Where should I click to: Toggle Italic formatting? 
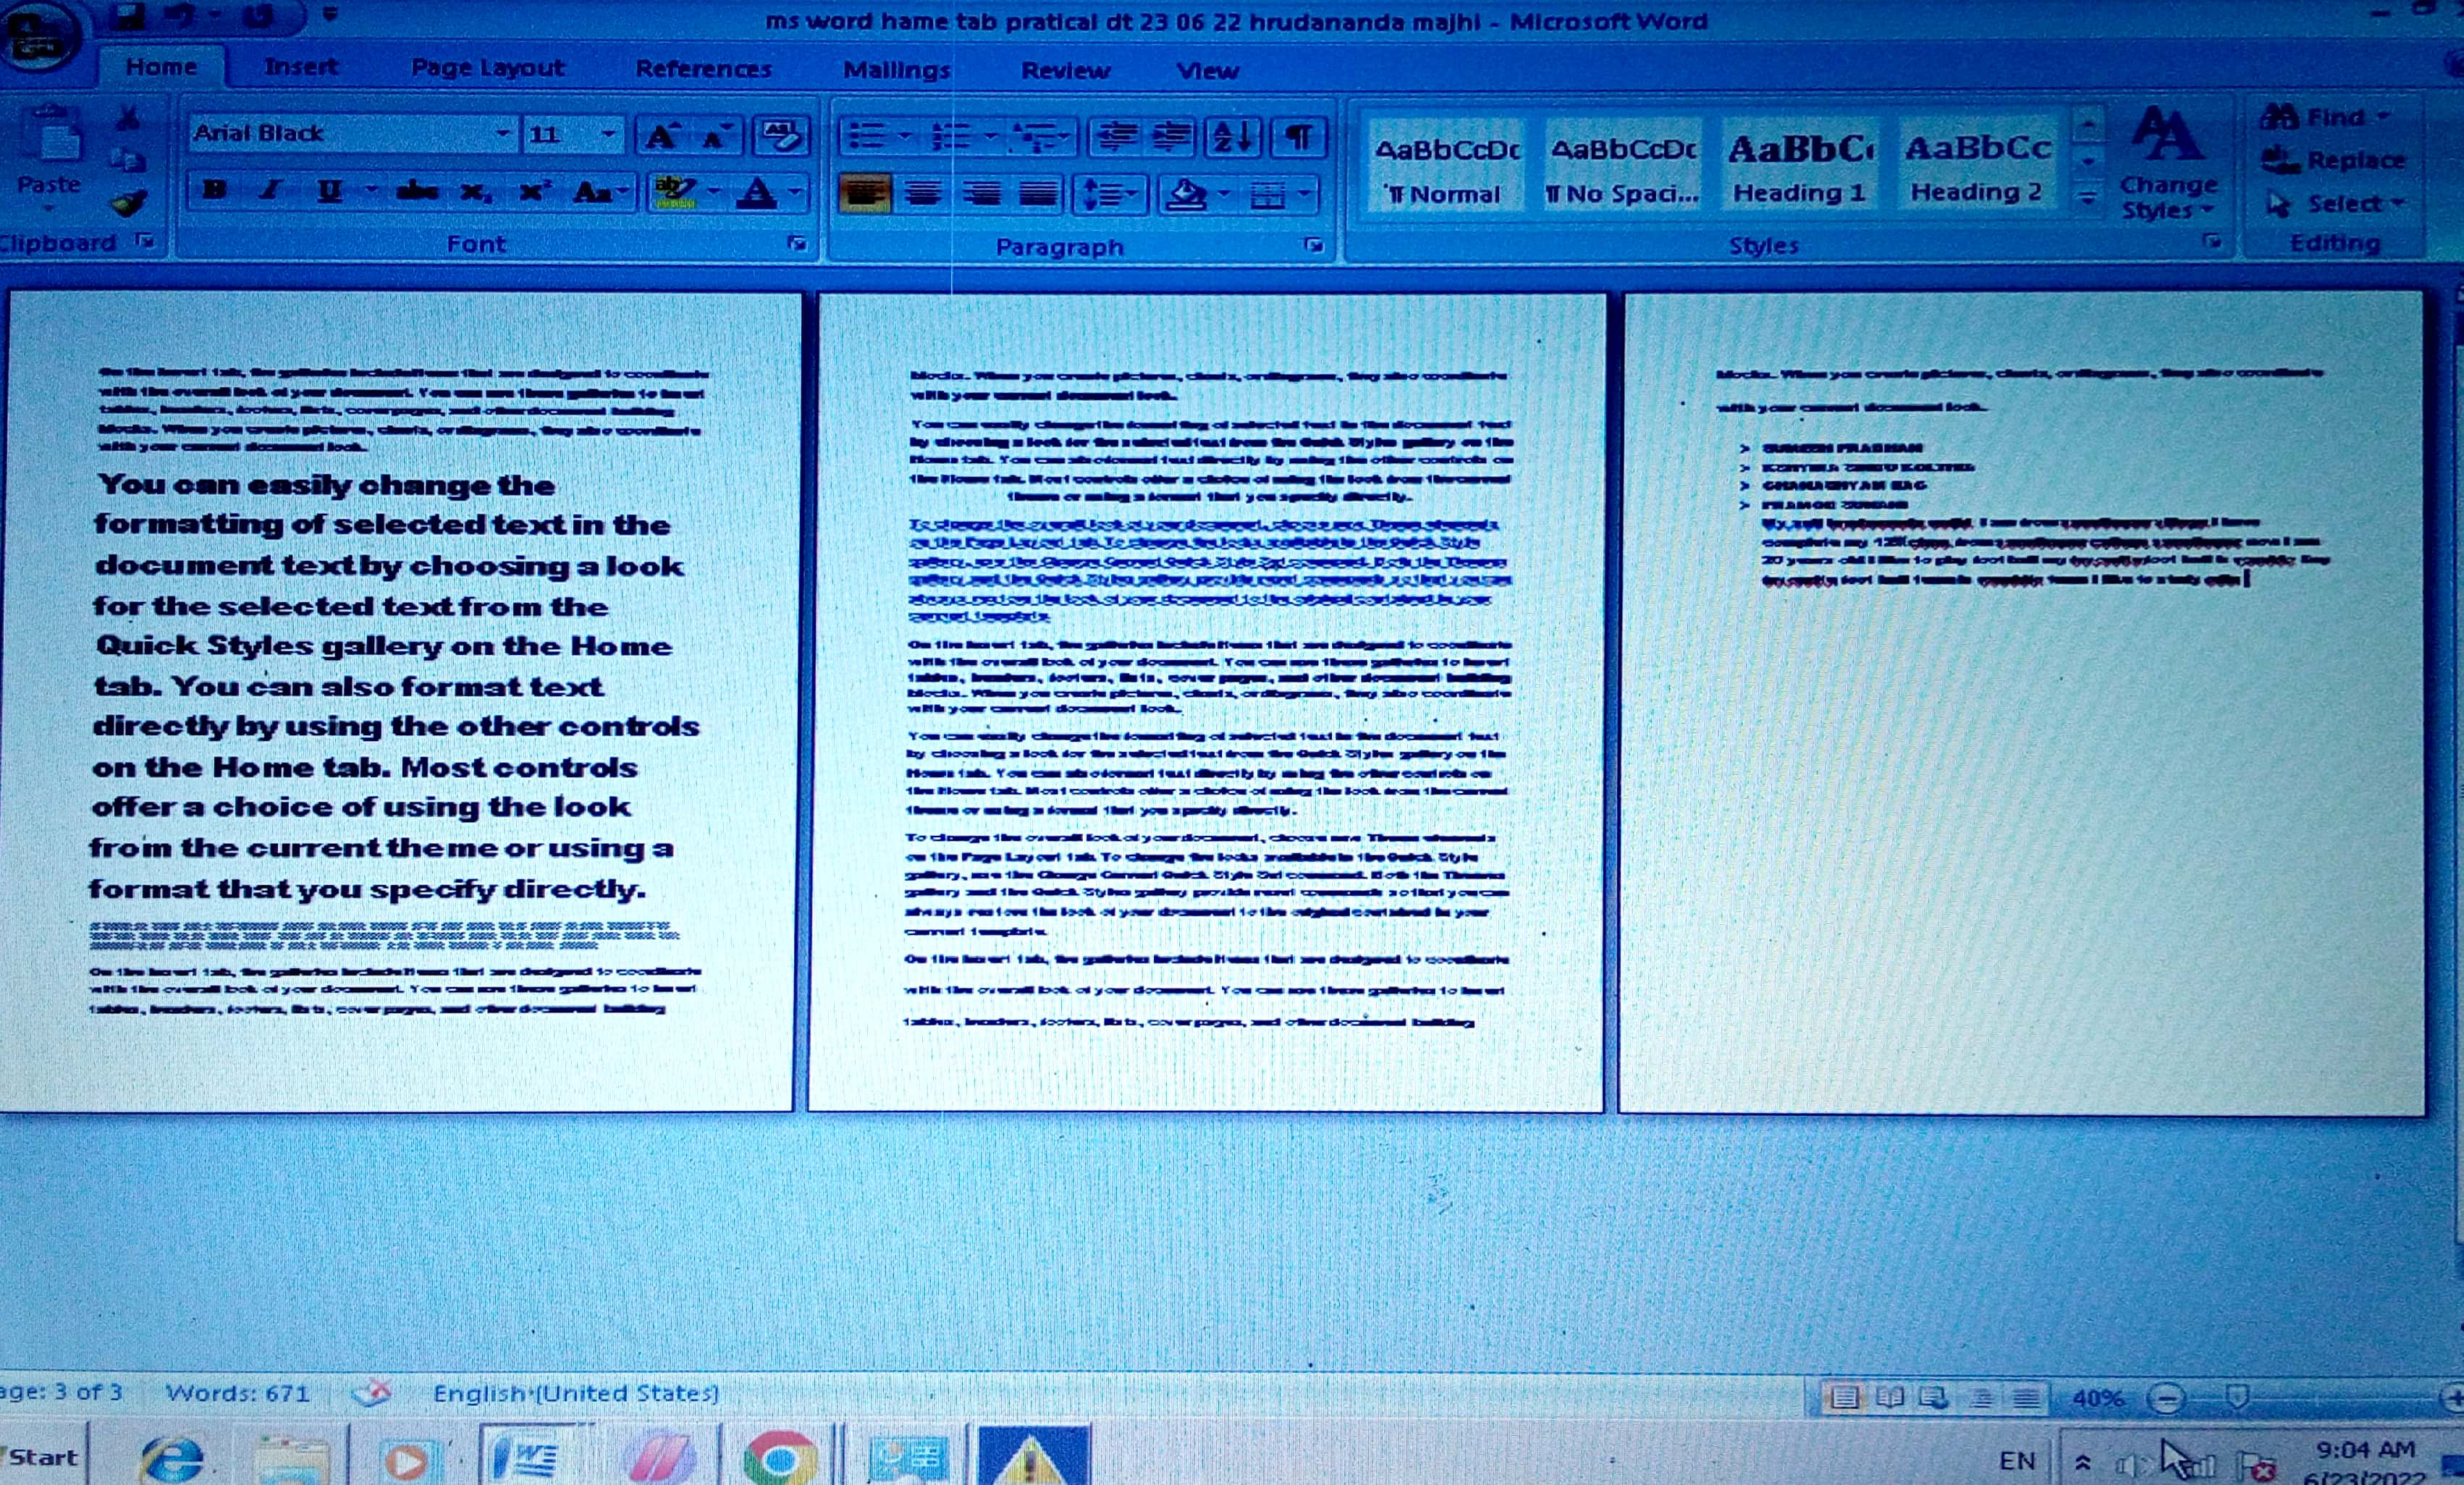[x=270, y=190]
